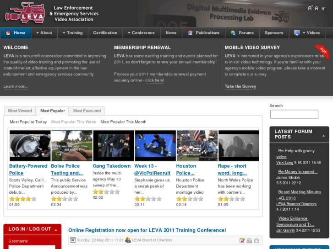The height and width of the screenshot is (249, 333).
Task: Click the motorcycle dashboard video thumbnail
Action: 30,146
